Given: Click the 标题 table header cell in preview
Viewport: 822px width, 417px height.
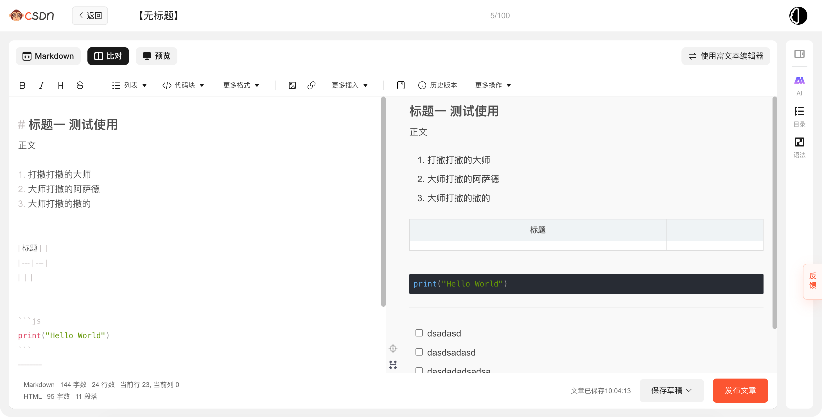Looking at the screenshot, I should point(538,230).
